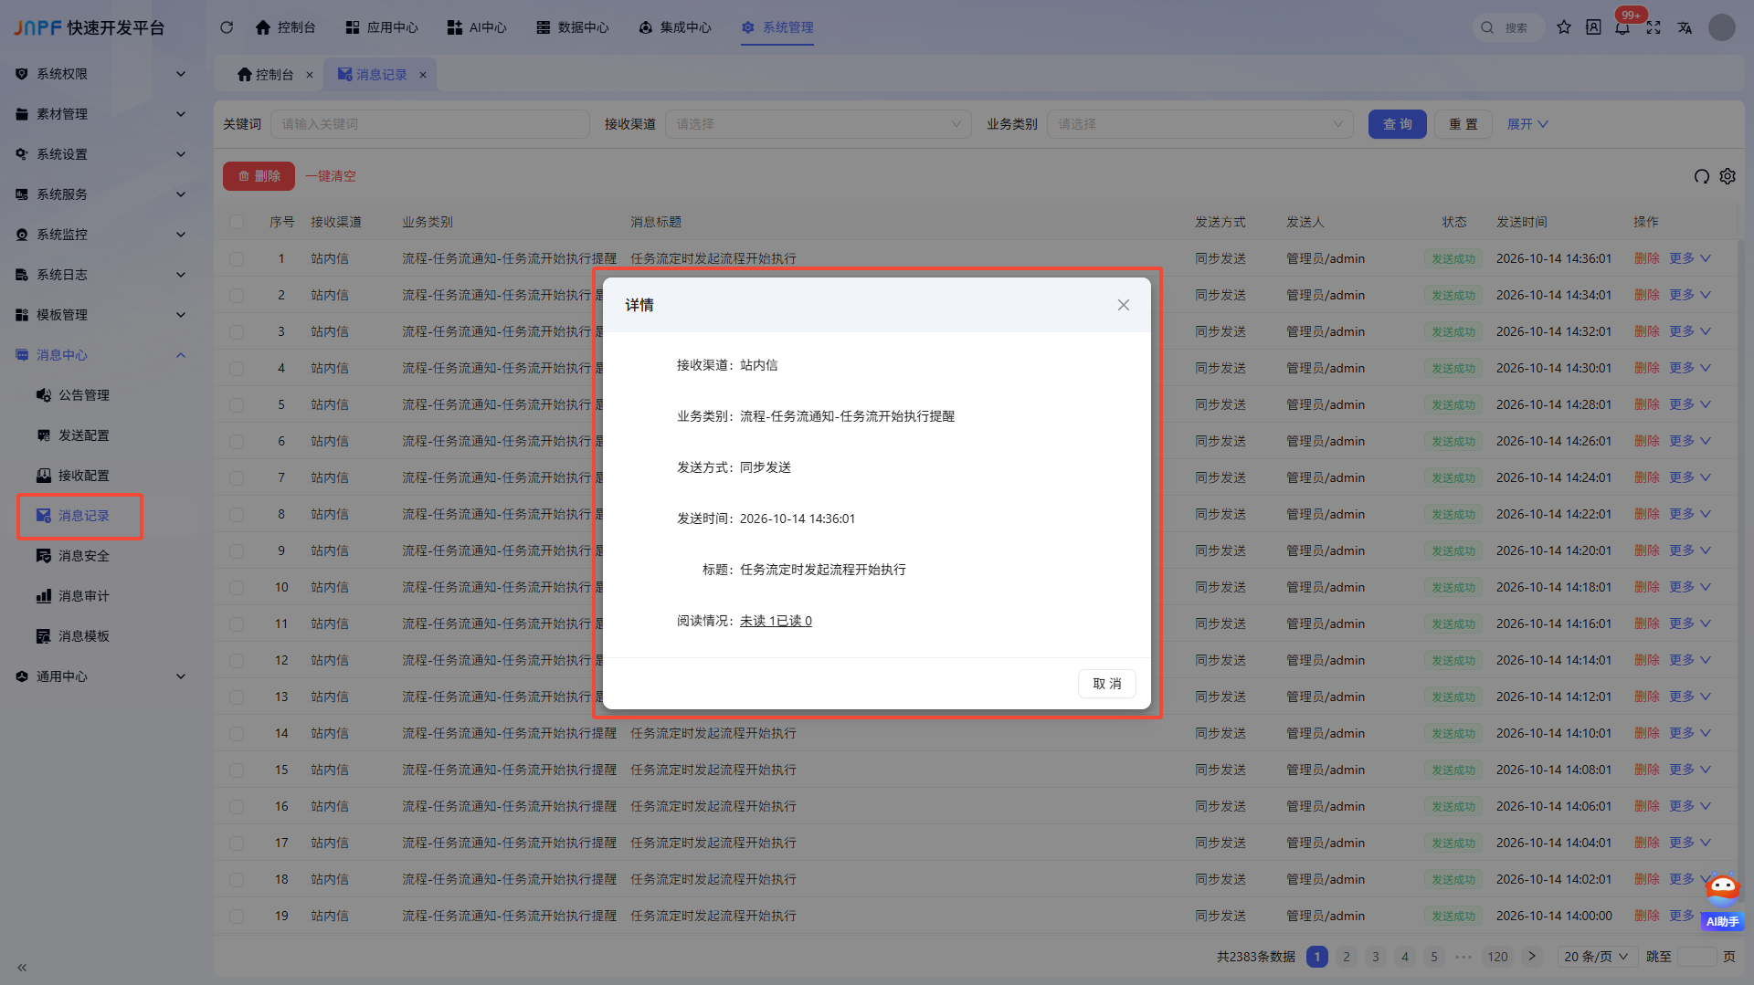1754x985 pixels.
Task: Open 更多 dropdown for row 1
Action: 1689,258
